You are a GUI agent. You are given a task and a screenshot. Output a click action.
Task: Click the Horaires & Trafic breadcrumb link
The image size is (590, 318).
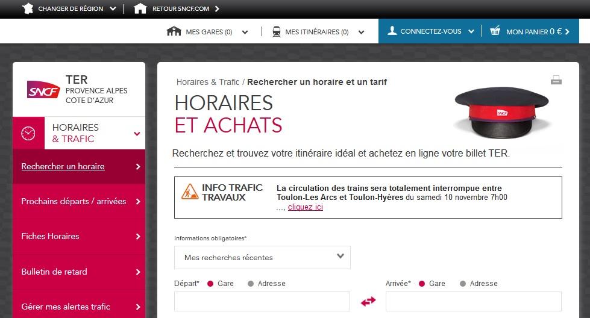(x=207, y=82)
